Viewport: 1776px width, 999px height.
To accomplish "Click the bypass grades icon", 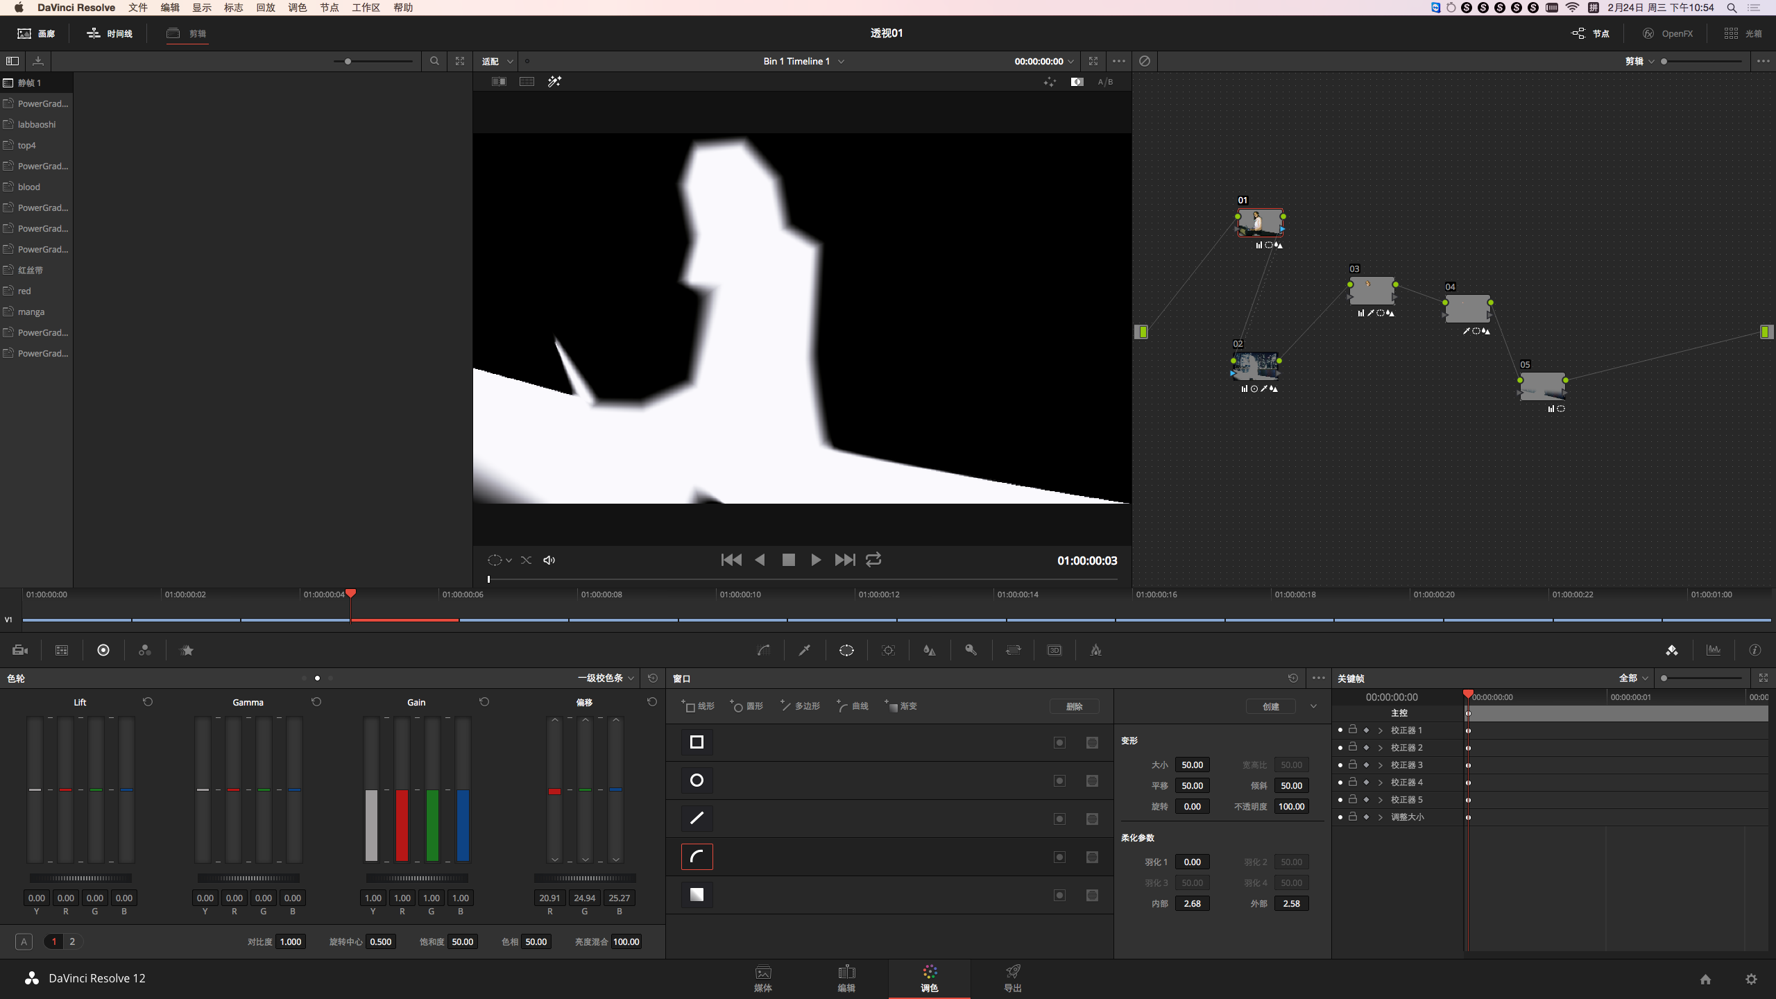I will point(1145,61).
